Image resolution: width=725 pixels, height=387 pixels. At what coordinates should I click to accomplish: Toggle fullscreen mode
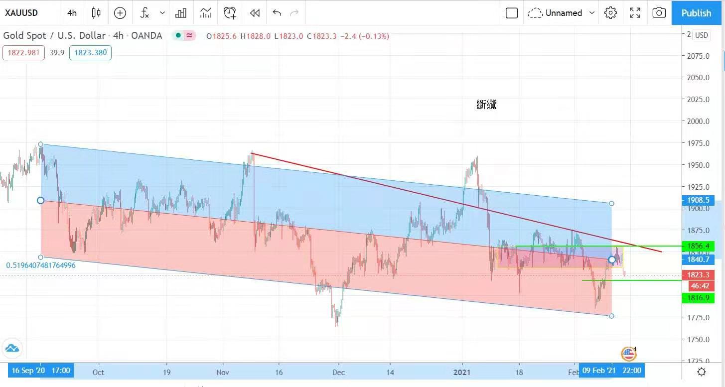coord(635,13)
